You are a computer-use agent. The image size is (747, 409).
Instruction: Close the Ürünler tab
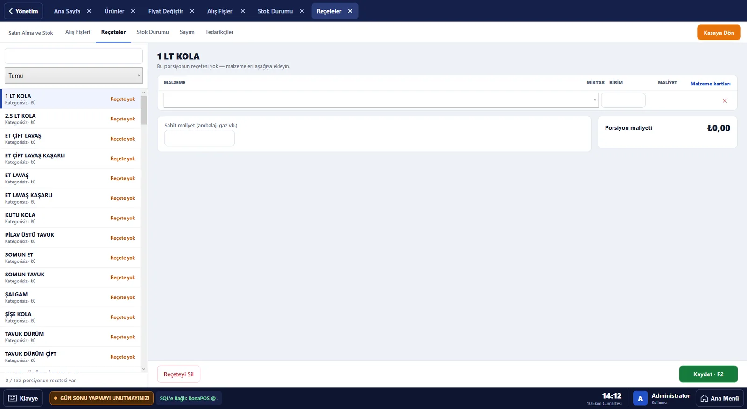[133, 11]
